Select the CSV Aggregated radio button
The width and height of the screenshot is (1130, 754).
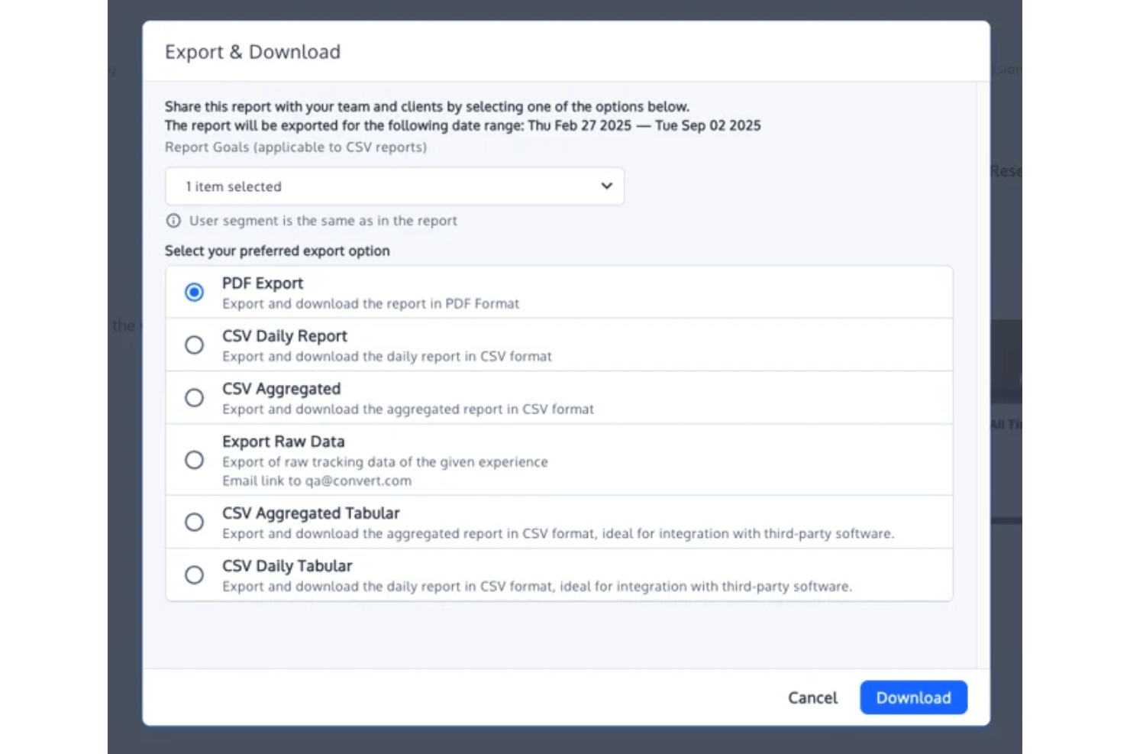coord(194,398)
